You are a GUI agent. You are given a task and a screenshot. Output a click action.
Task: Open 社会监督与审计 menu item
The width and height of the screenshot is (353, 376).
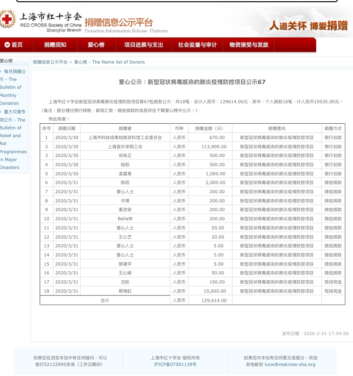tap(197, 45)
